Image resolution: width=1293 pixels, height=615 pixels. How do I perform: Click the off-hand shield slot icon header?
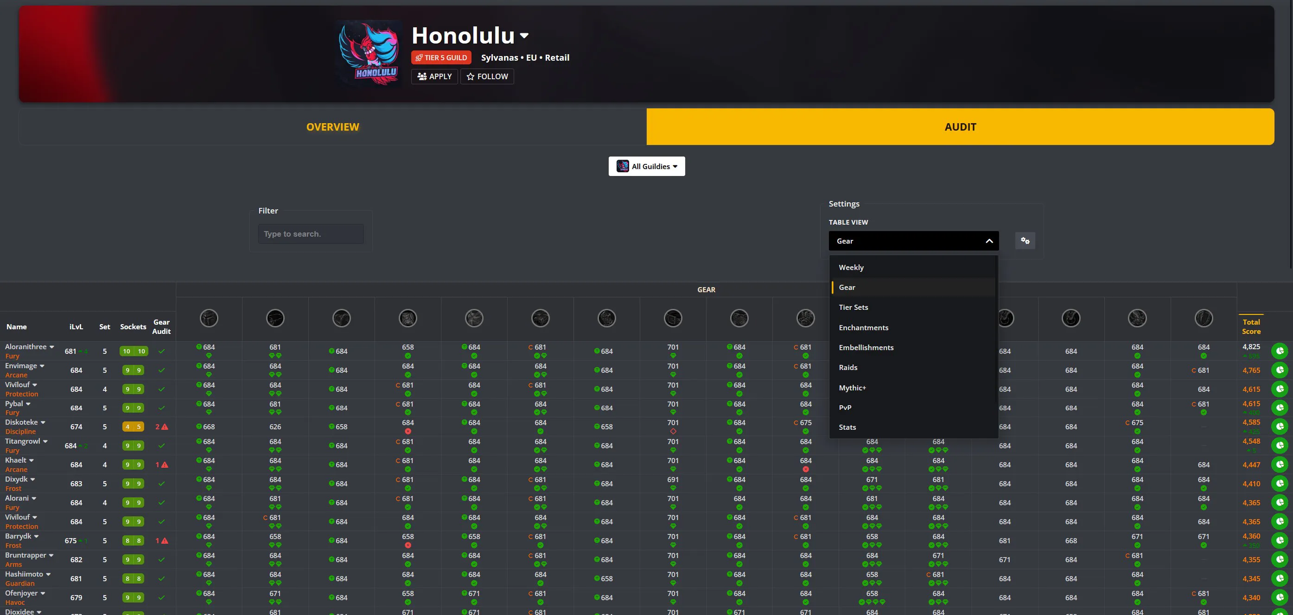tap(1204, 318)
